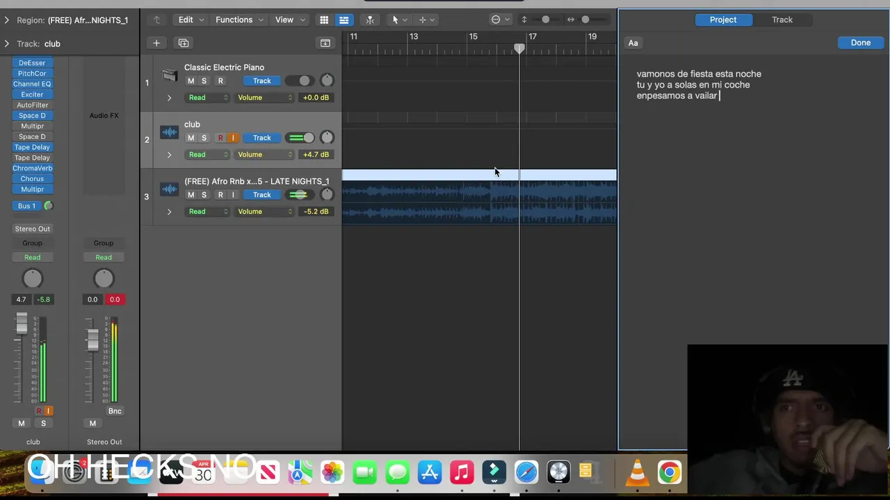The height and width of the screenshot is (500, 890).
Task: Open App Store from the dock
Action: tap(430, 473)
